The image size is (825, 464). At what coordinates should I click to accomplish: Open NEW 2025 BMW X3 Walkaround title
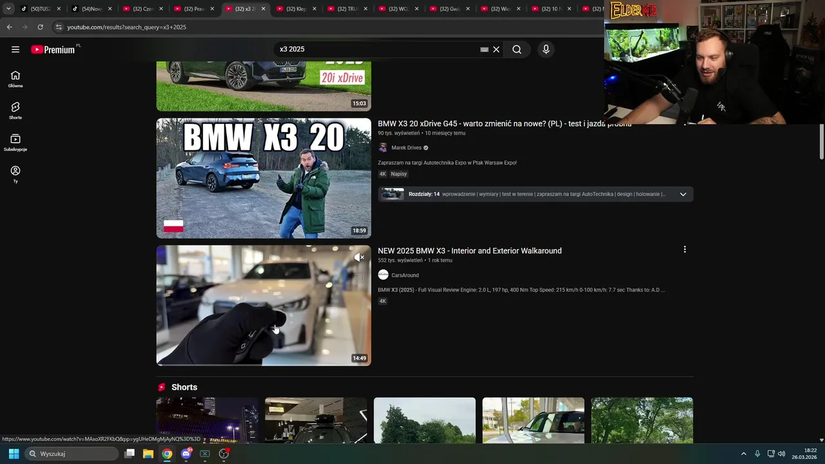coord(470,251)
